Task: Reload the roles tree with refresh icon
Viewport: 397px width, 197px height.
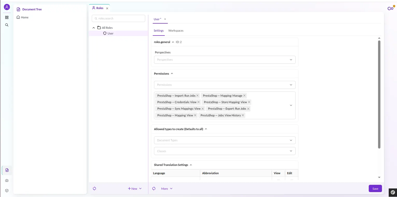Action: coord(94,188)
